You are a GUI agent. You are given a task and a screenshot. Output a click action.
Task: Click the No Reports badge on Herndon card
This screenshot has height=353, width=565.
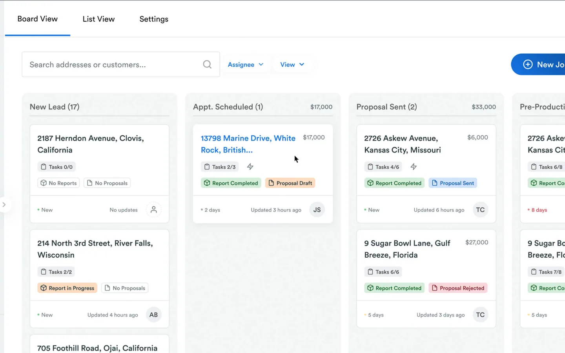coord(58,183)
